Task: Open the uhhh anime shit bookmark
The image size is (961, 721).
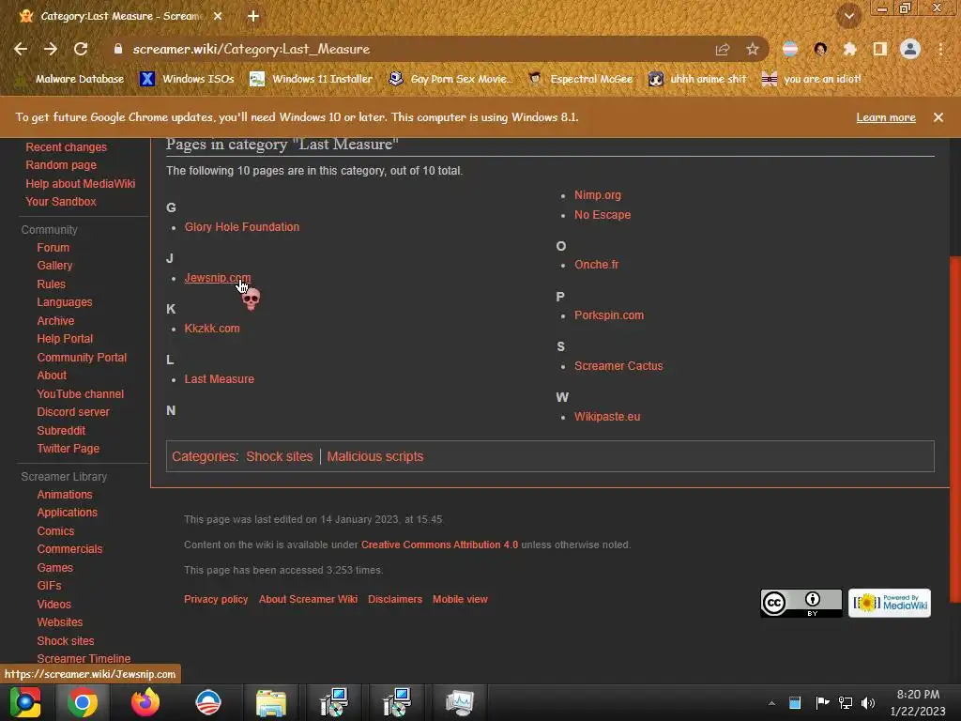Action: point(698,79)
